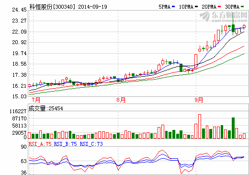
Task: Click the 23.27 price axis label
Action: [x=19, y=21]
